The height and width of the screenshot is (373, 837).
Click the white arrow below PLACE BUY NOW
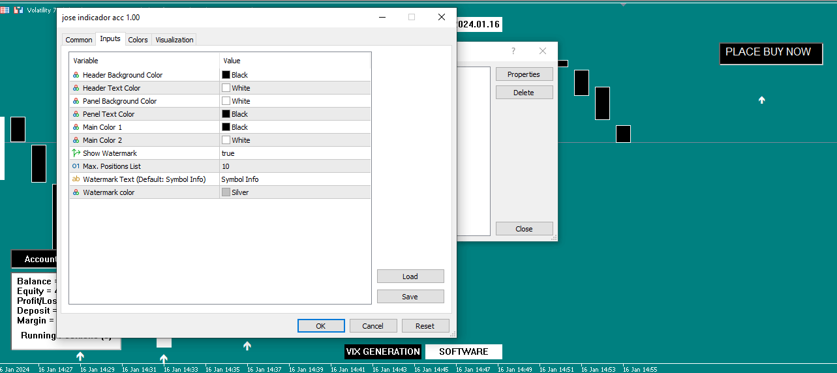761,100
